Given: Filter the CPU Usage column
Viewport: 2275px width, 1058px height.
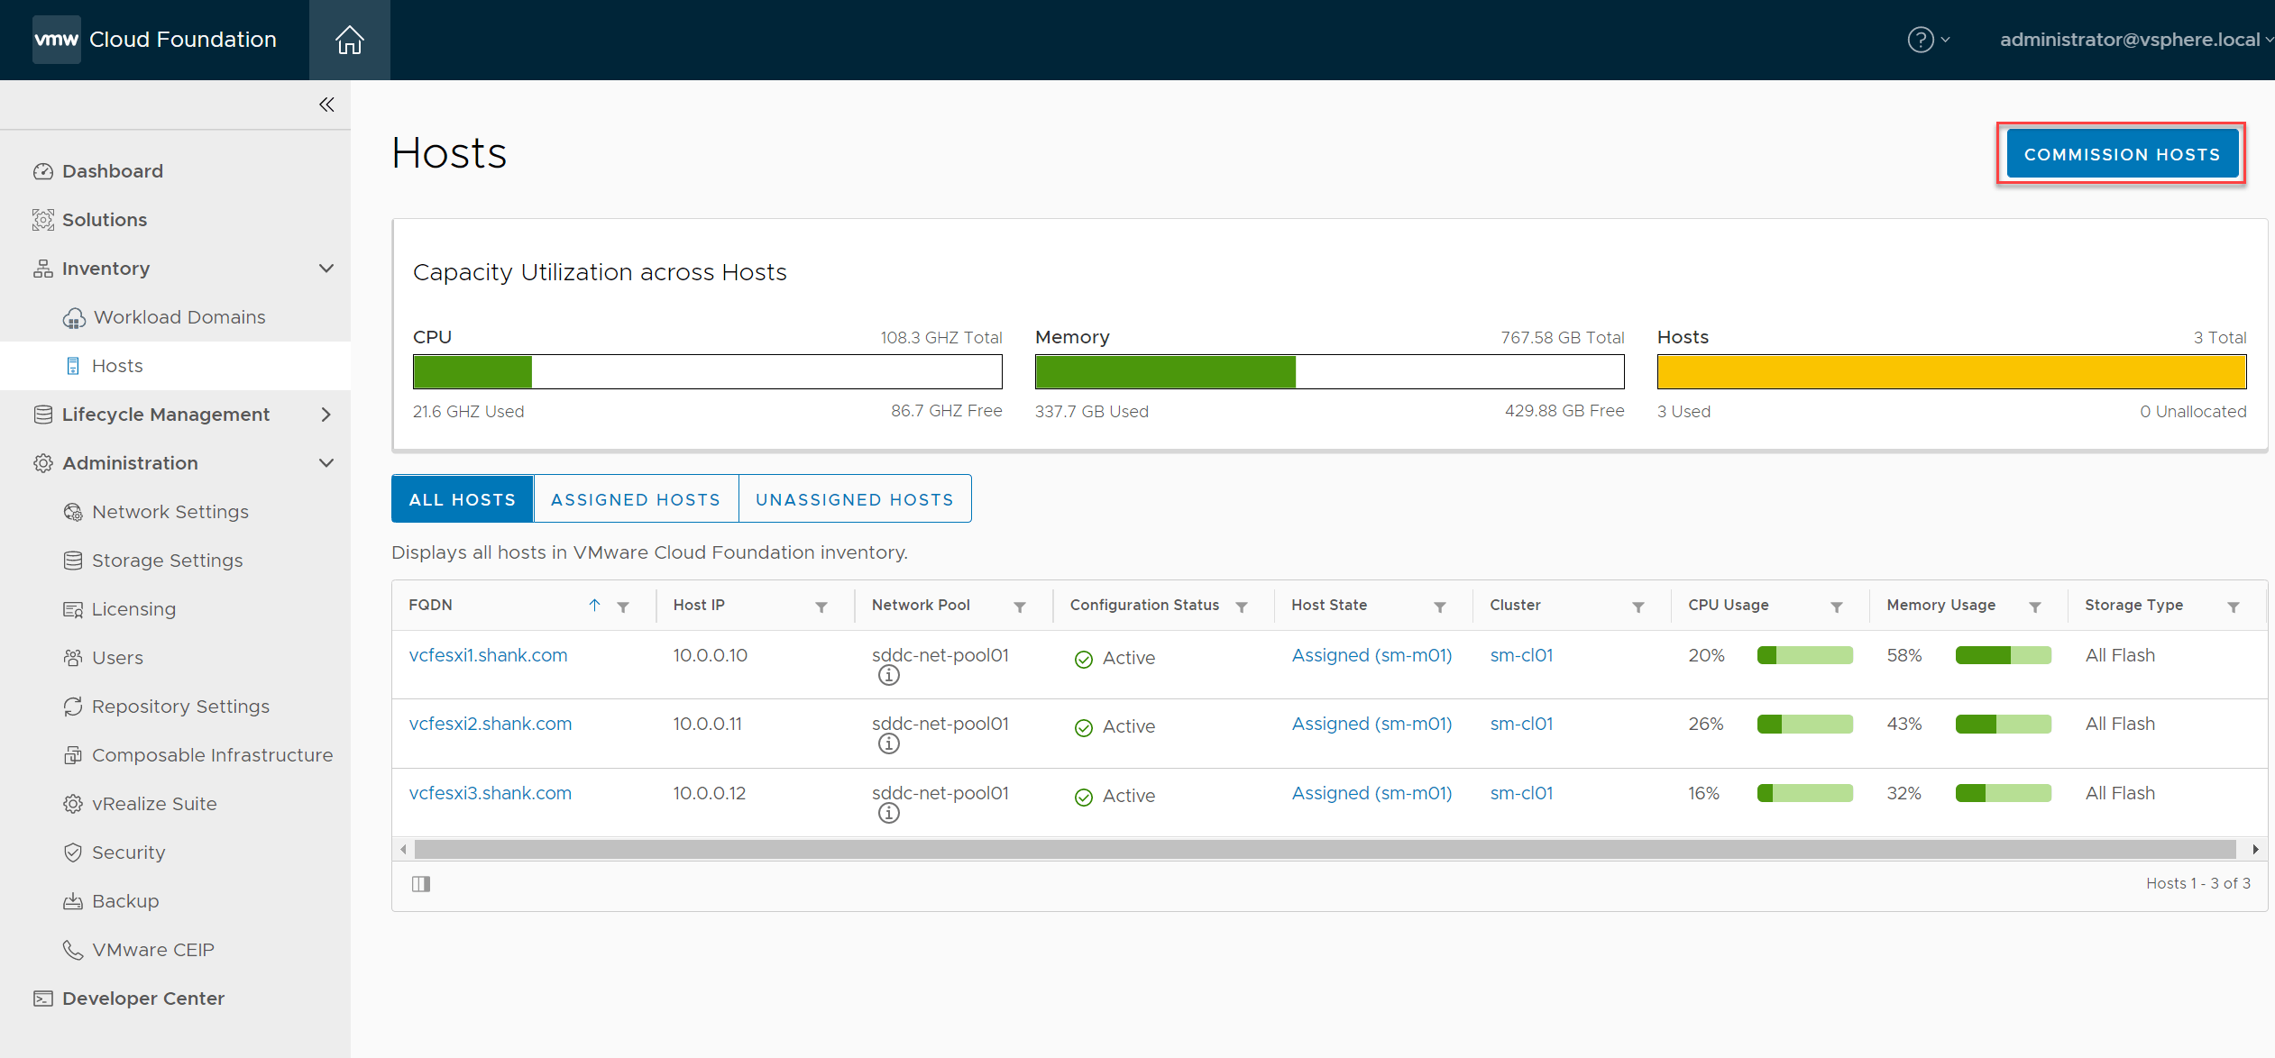Looking at the screenshot, I should (1837, 607).
